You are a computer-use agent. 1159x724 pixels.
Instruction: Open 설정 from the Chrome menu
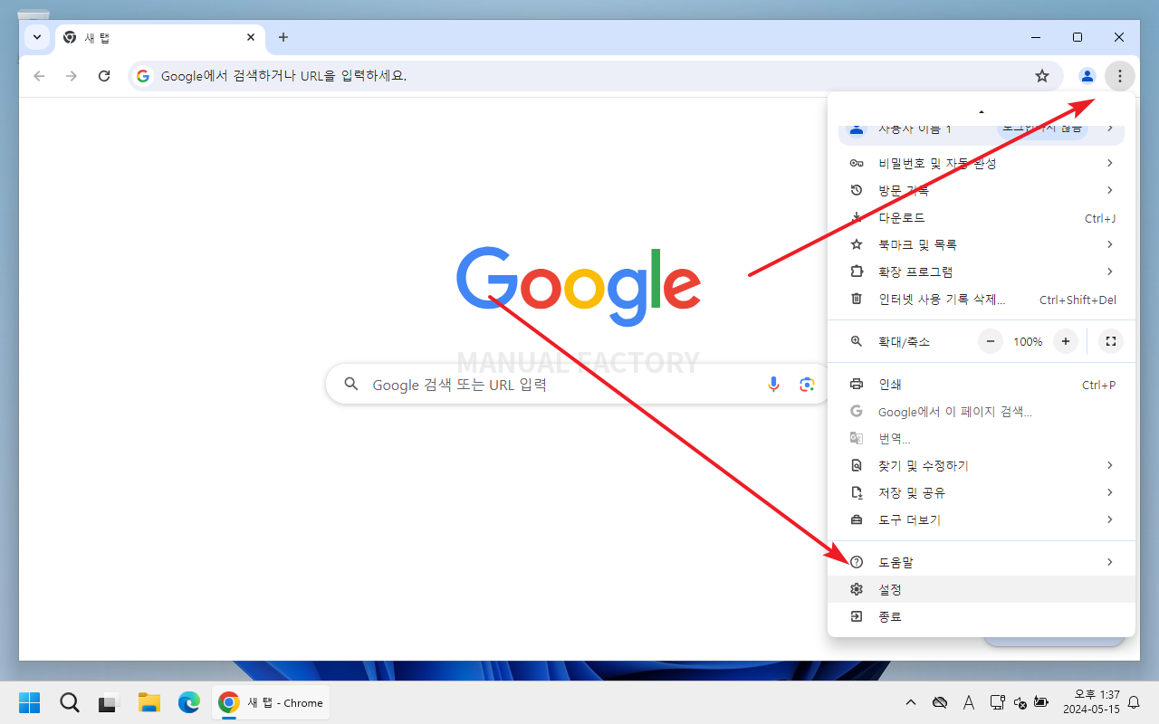pos(981,589)
